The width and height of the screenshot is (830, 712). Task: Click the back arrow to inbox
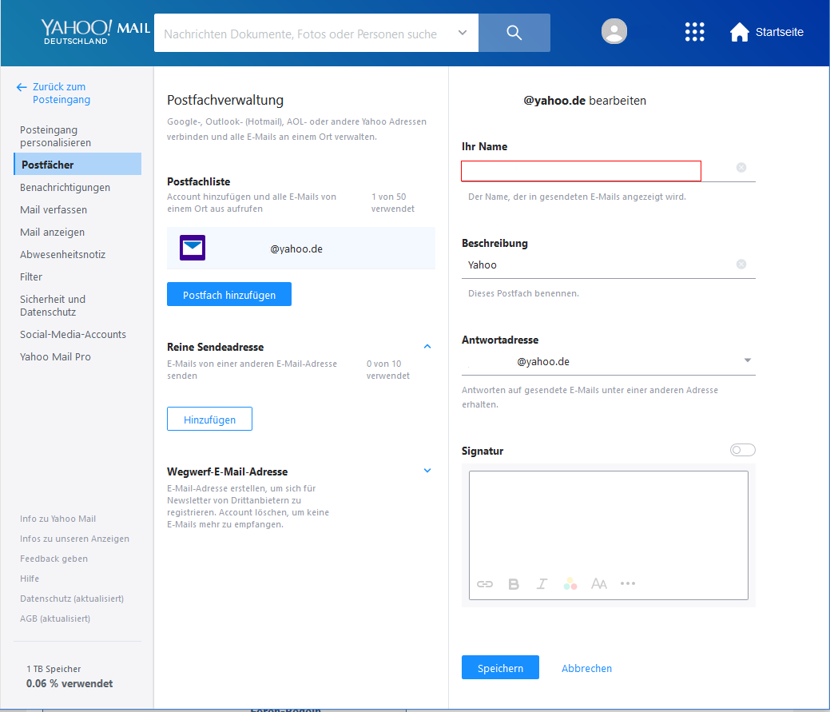(22, 87)
